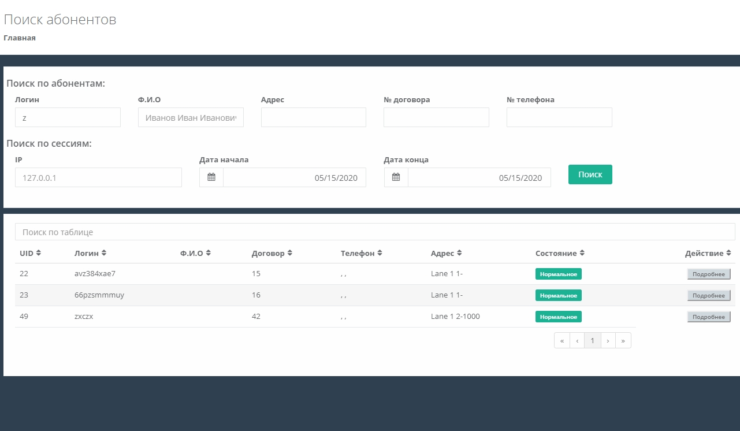The image size is (740, 431).
Task: Click the № договора input field
Action: tap(436, 117)
